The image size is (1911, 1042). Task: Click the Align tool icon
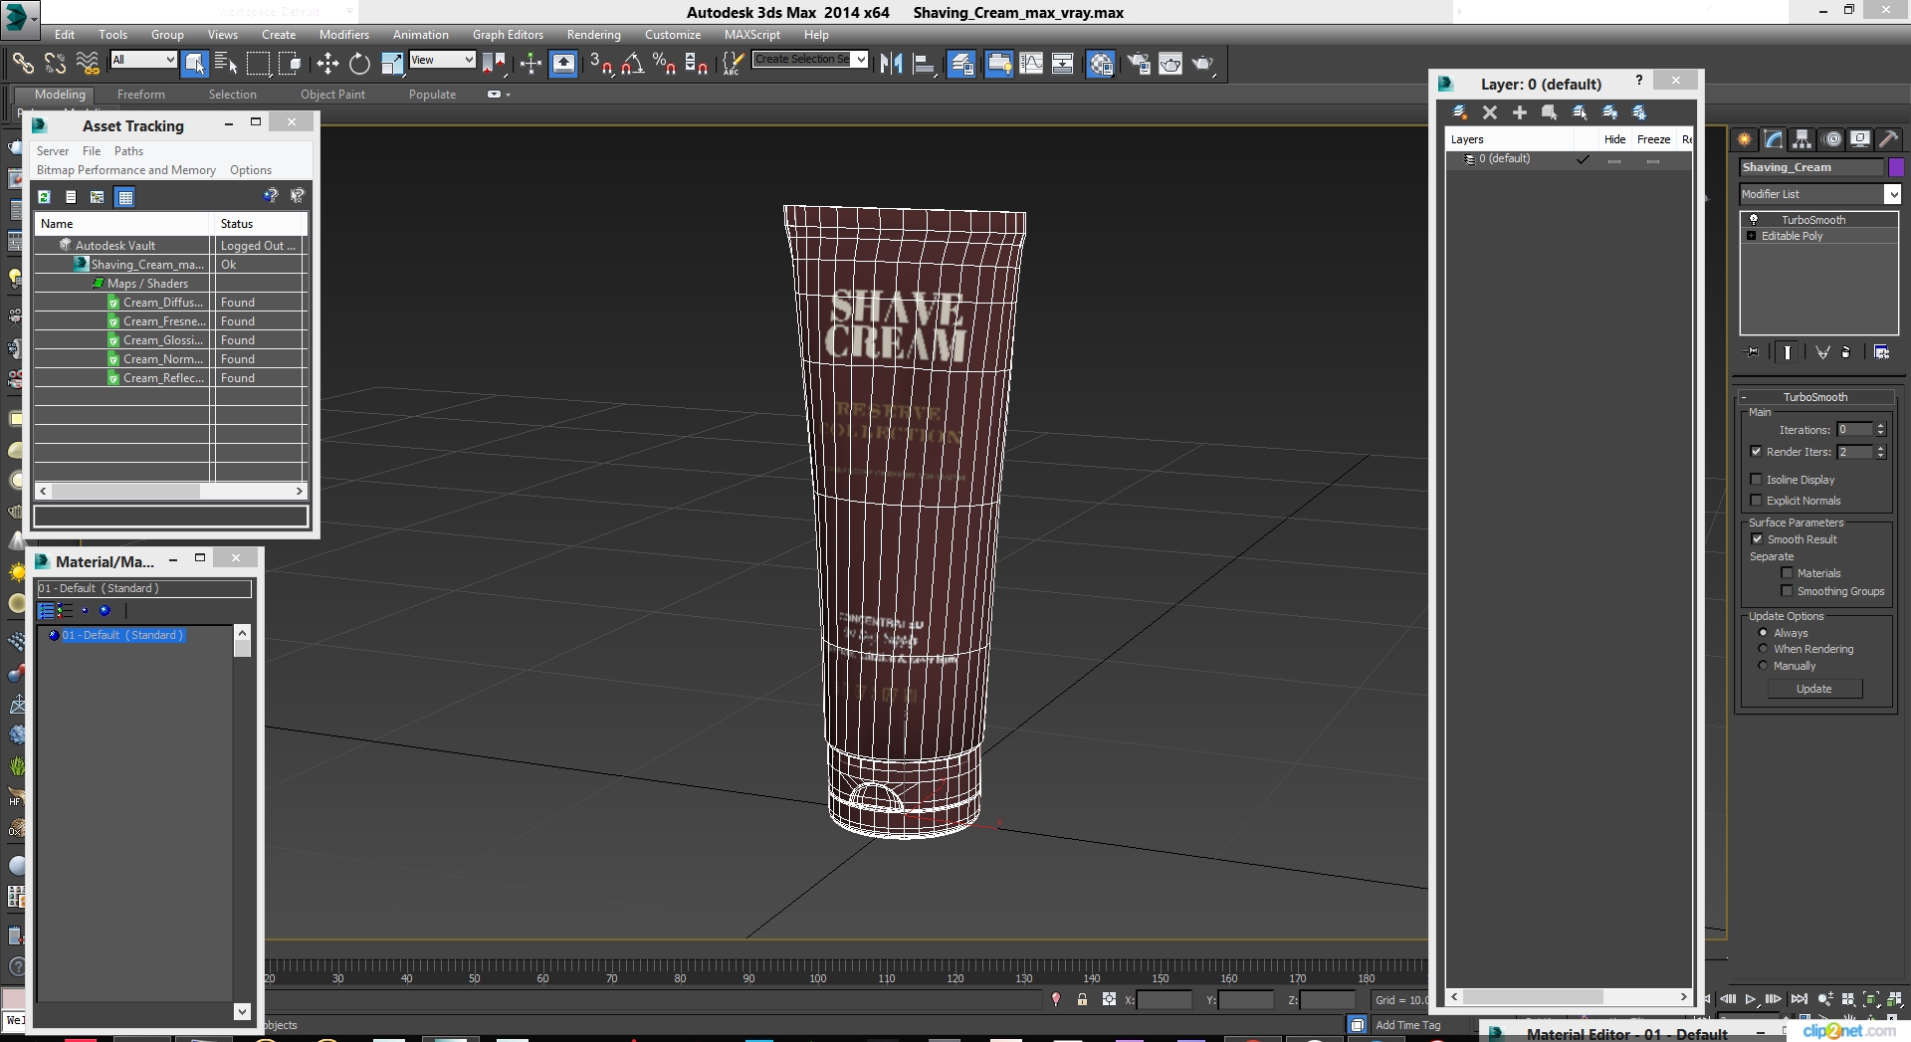[x=923, y=64]
